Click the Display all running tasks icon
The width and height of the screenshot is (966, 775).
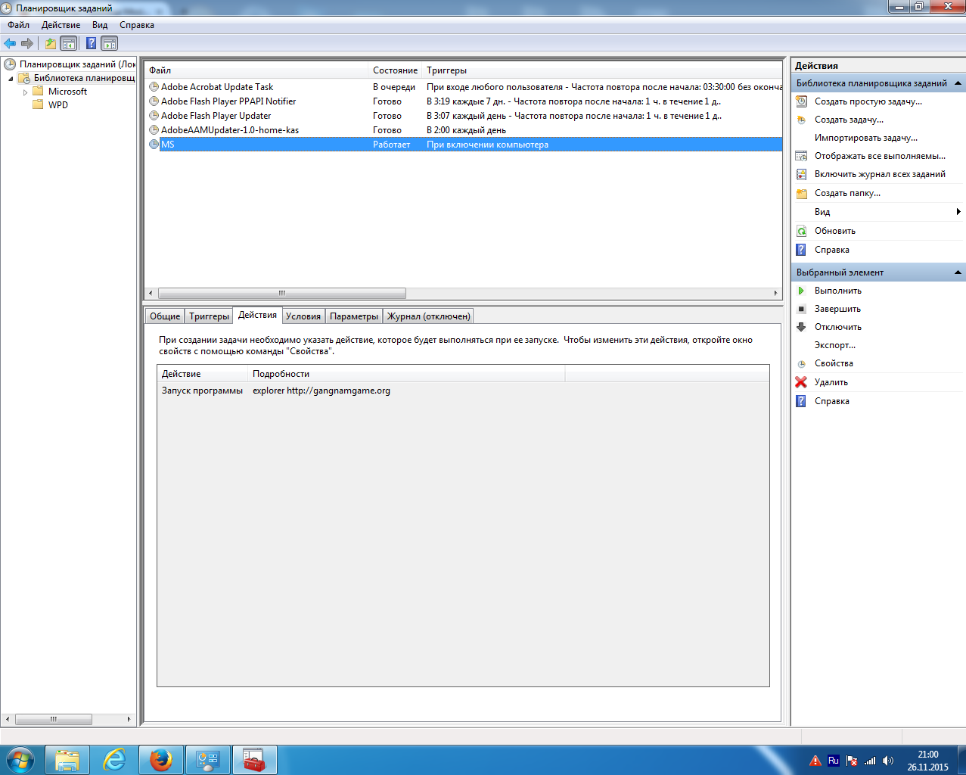coord(802,156)
